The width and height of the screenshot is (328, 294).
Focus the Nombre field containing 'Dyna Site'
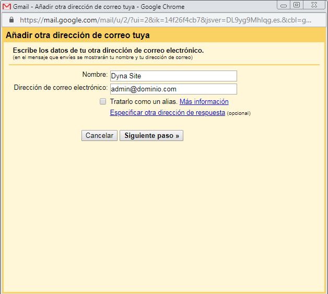point(173,76)
